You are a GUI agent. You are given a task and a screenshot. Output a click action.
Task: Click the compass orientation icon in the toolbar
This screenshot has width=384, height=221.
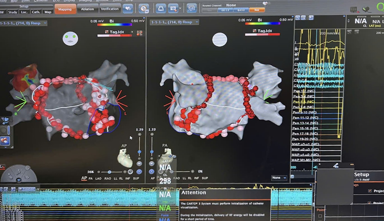click(x=144, y=8)
